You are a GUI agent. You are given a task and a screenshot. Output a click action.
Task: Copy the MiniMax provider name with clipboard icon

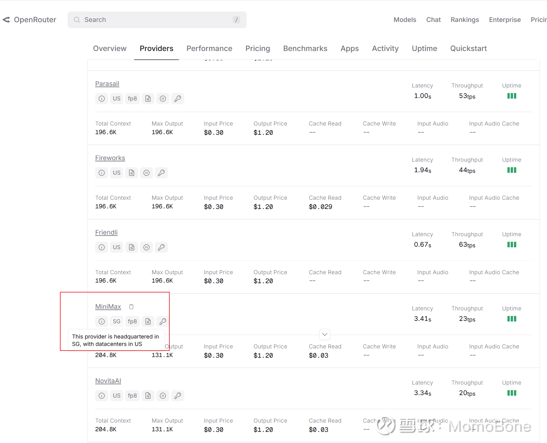coord(131,307)
